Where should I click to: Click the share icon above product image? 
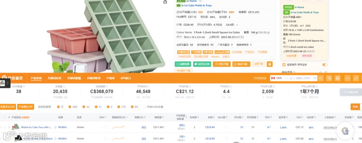click(x=165, y=2)
